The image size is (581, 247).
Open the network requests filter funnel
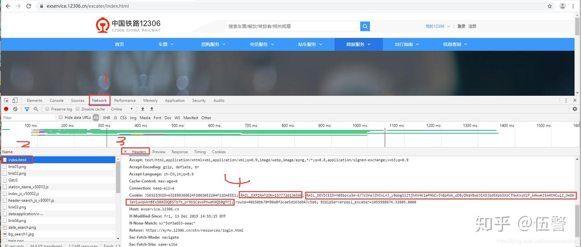click(x=27, y=109)
